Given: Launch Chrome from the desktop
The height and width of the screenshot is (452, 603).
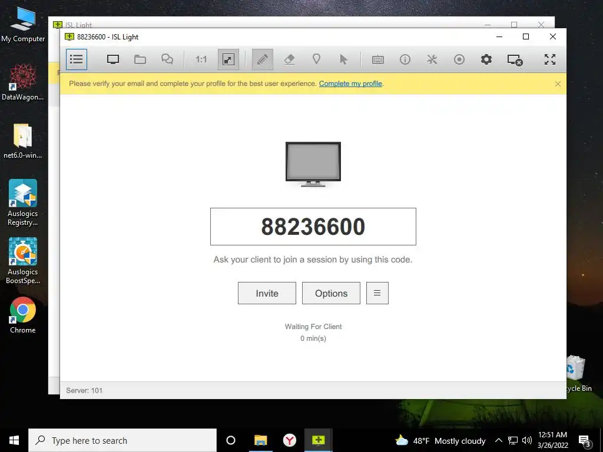Looking at the screenshot, I should (23, 315).
